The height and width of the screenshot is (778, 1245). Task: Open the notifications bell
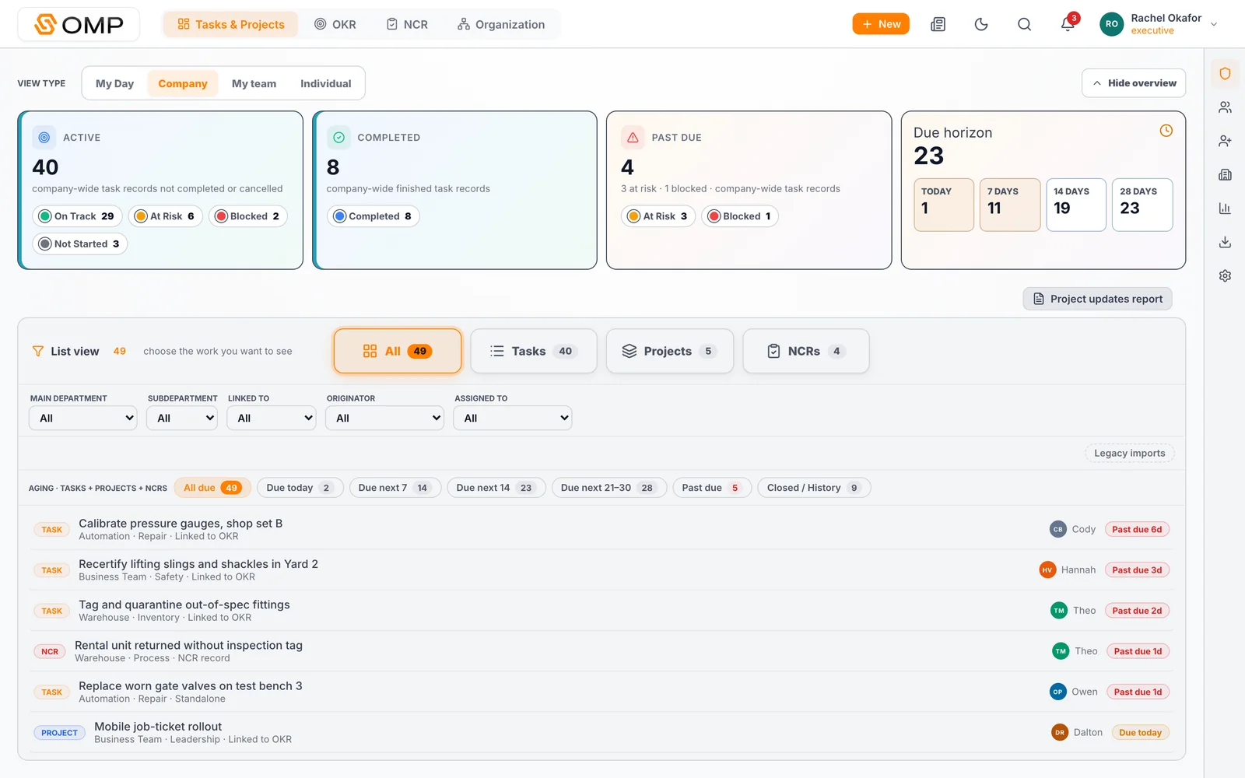coord(1068,24)
